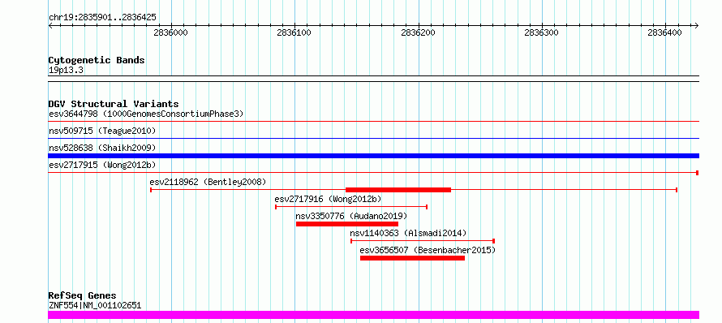The width and height of the screenshot is (722, 323).
Task: Click the 19p13.3 band label
Action: pyautogui.click(x=66, y=71)
